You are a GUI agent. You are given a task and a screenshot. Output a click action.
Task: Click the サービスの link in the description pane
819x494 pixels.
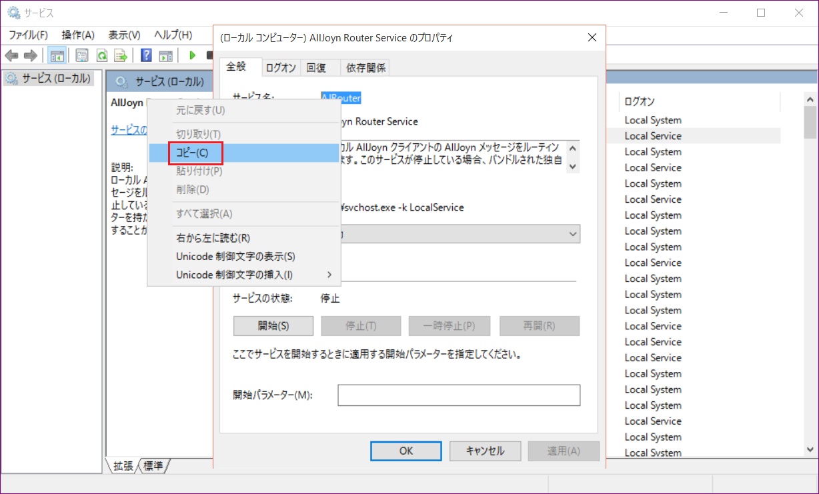129,129
